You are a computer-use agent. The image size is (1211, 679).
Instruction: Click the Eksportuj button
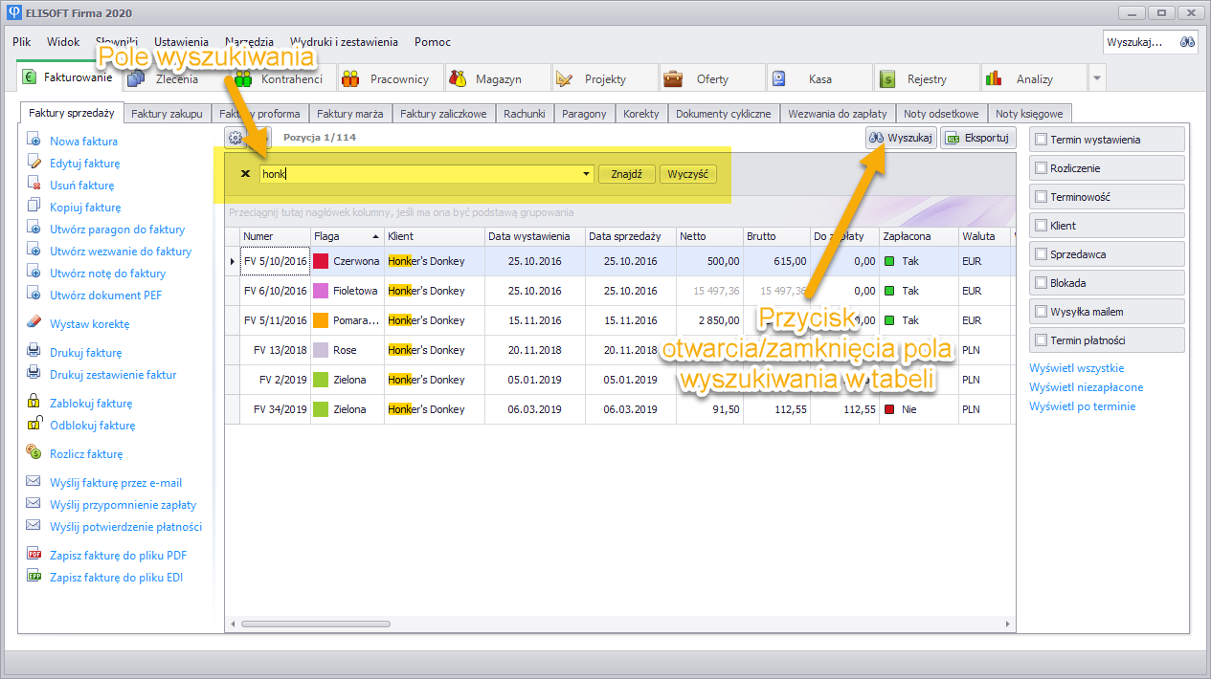pyautogui.click(x=977, y=138)
